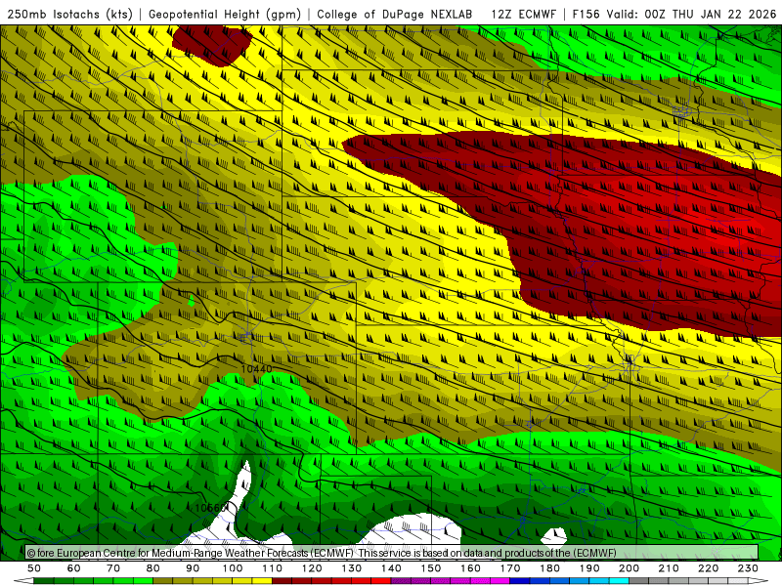Pick the darkest green swatch under 50
The image size is (782, 586).
[x=44, y=581]
